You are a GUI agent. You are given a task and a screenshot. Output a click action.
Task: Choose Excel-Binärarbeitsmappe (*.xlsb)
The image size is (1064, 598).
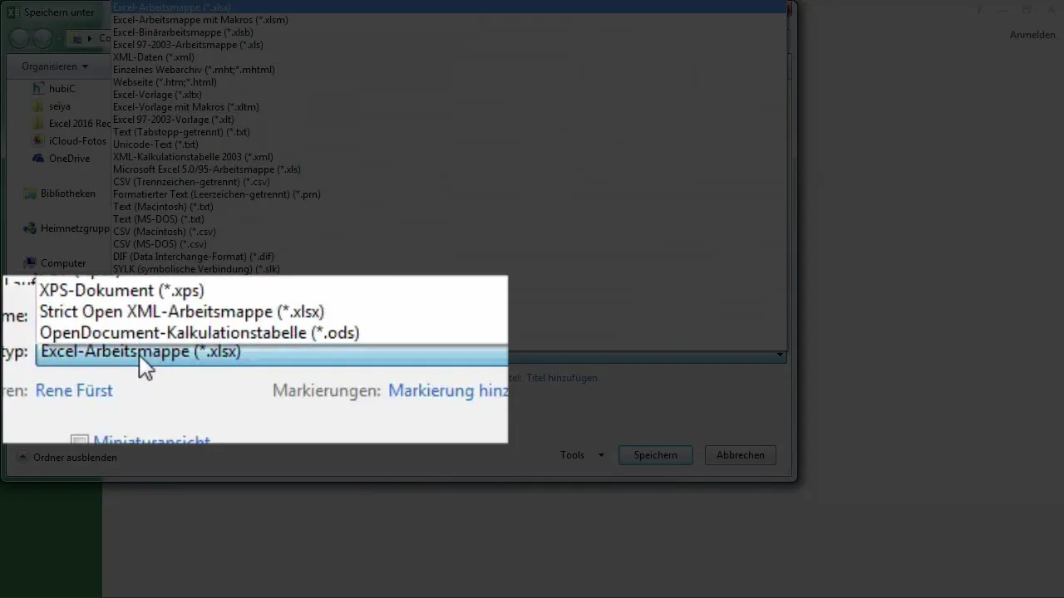point(449,32)
